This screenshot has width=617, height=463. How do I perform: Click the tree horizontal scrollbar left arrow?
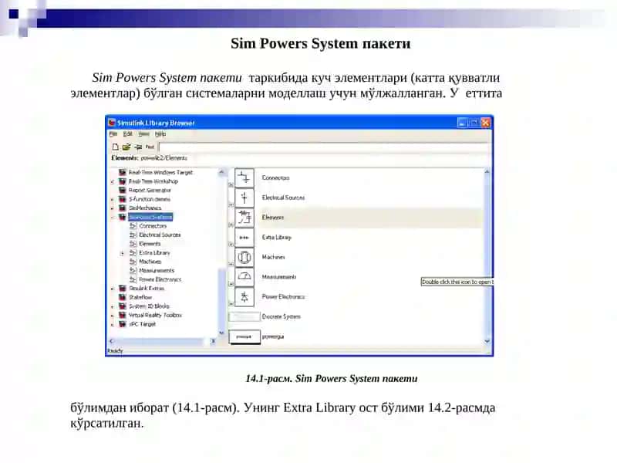click(x=111, y=341)
